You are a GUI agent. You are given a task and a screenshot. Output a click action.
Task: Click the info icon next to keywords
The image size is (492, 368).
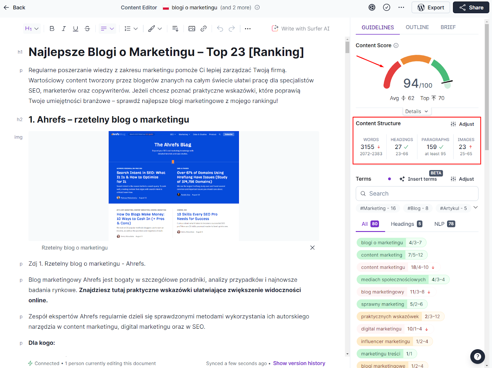tap(257, 7)
